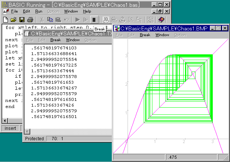Click the Save floppy disk icon
This screenshot has width=230, height=162.
tap(22, 20)
